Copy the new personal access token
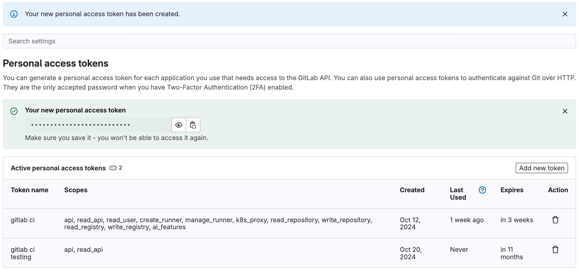 [x=193, y=125]
